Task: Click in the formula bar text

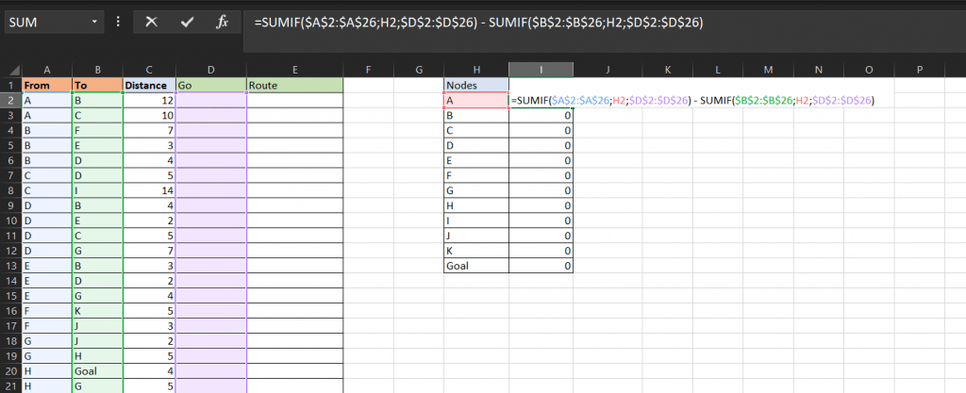Action: tap(566, 22)
